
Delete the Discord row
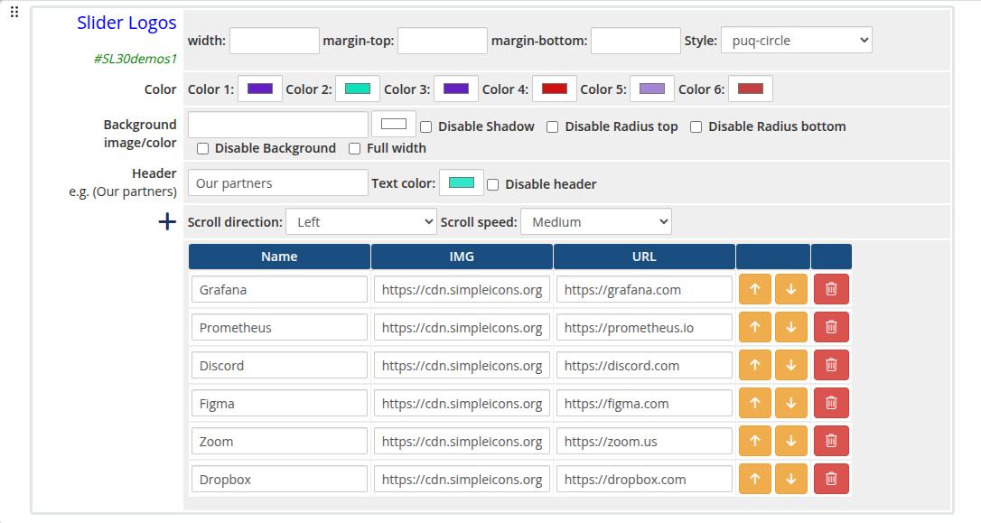click(830, 365)
